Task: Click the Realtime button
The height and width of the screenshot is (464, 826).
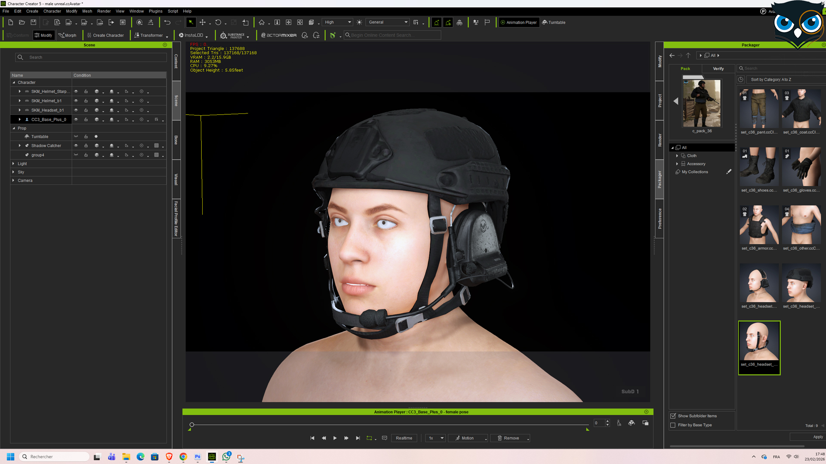Action: pyautogui.click(x=404, y=438)
